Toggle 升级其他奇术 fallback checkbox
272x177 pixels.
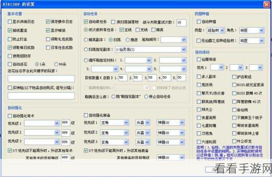click(10, 150)
